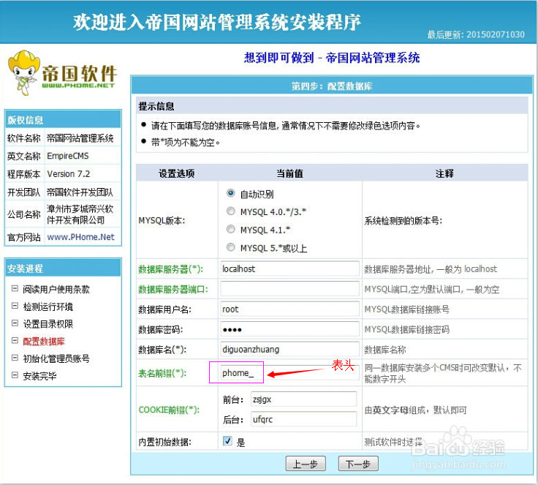Click the box icon beside 阅读用户使用条款
Viewport: 538px width, 485px height.
tap(15, 288)
